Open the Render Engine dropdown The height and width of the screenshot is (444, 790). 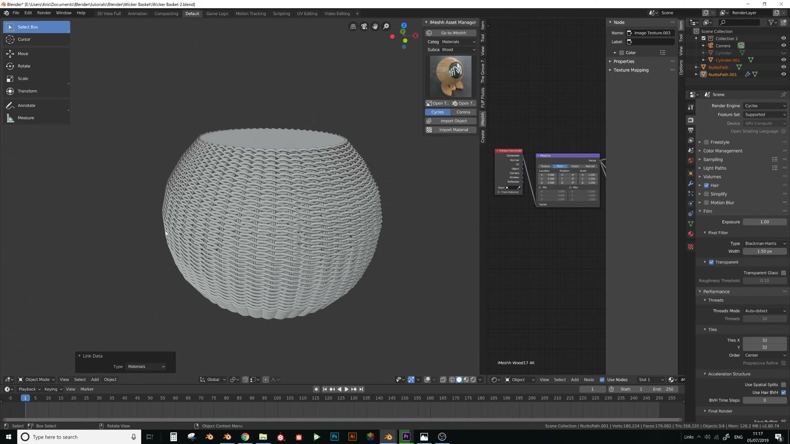(765, 106)
